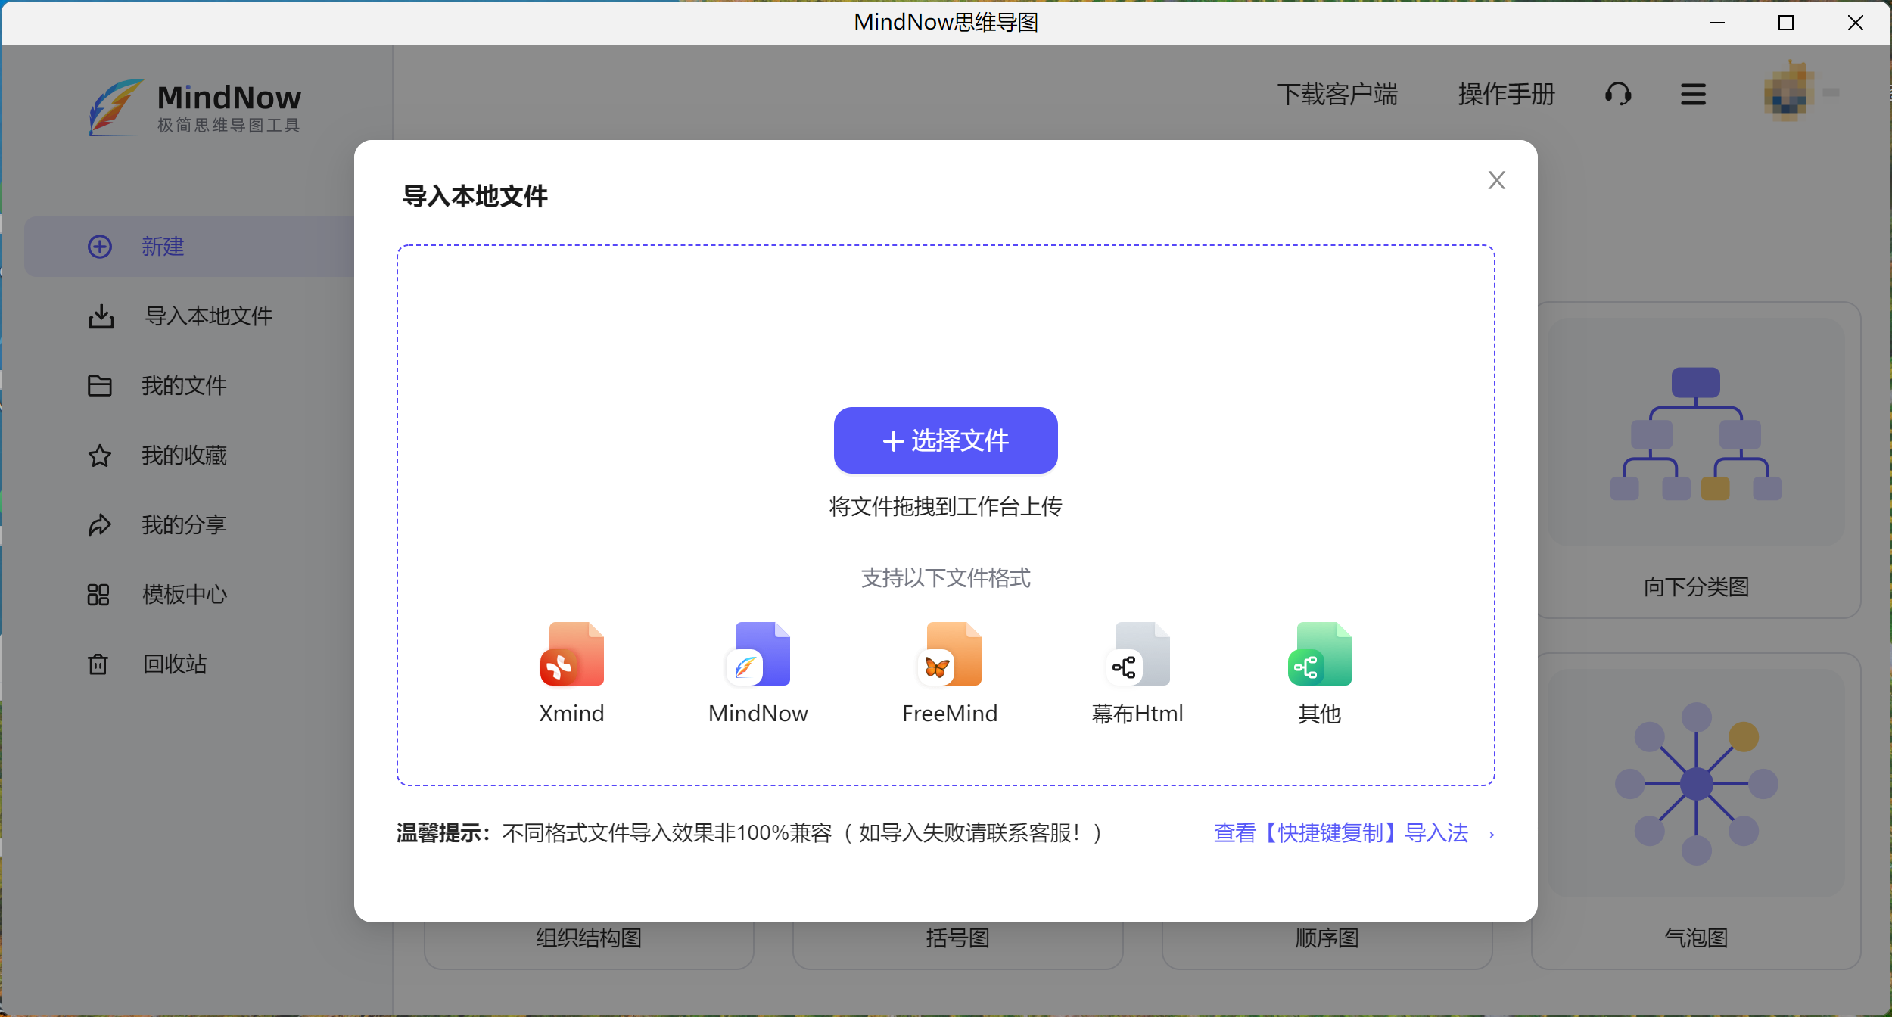1892x1017 pixels.
Task: Open the 回收站 (recycle bin) section
Action: [173, 664]
